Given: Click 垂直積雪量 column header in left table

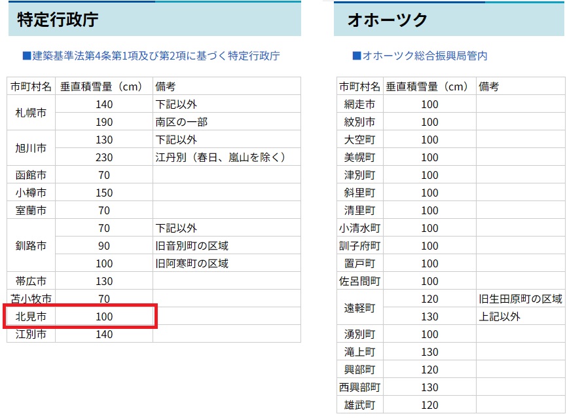Looking at the screenshot, I should (103, 86).
